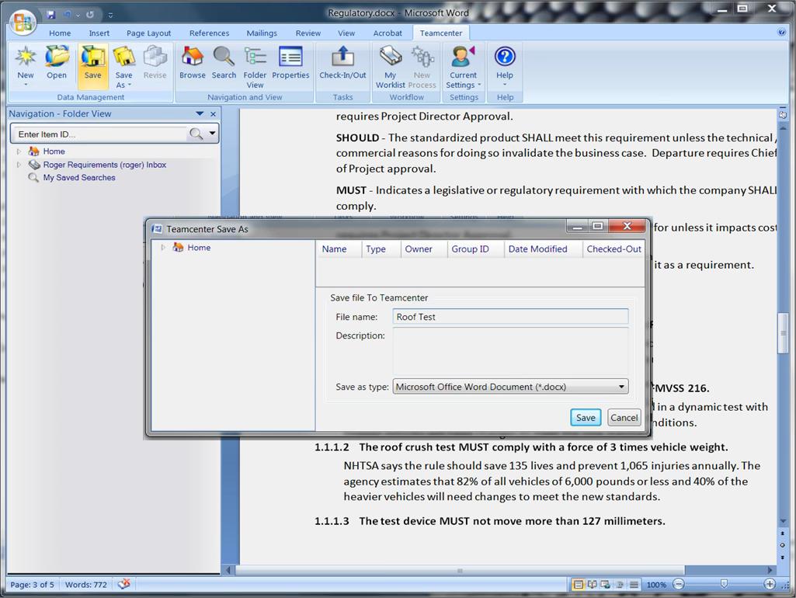The width and height of the screenshot is (796, 598).
Task: Open the Navigation pane options dropdown arrow
Action: point(200,113)
